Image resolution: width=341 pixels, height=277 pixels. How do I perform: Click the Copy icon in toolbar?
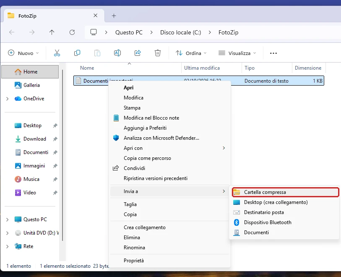77,53
